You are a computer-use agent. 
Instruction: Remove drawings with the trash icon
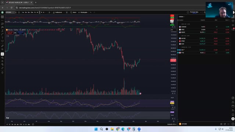coord(3,73)
